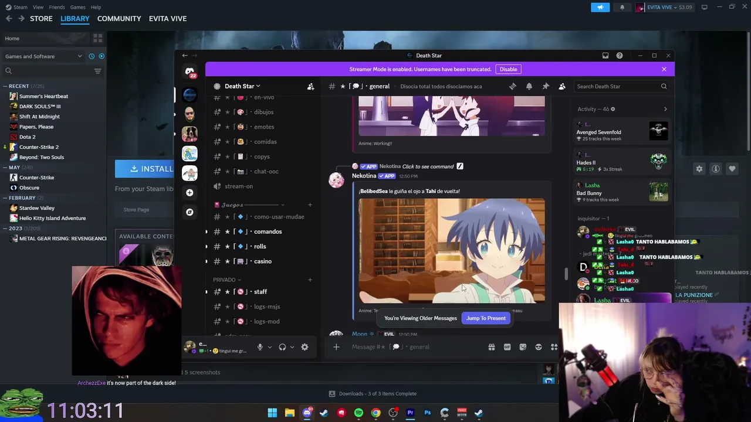Image resolution: width=751 pixels, height=422 pixels.
Task: Switch Steam library to grid collections view
Action: pos(97,39)
